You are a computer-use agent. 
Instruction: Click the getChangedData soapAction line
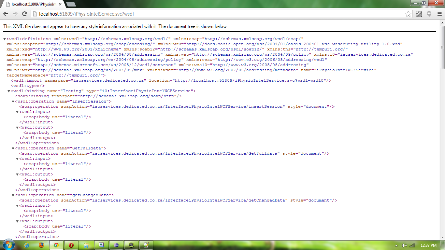tap(178, 200)
